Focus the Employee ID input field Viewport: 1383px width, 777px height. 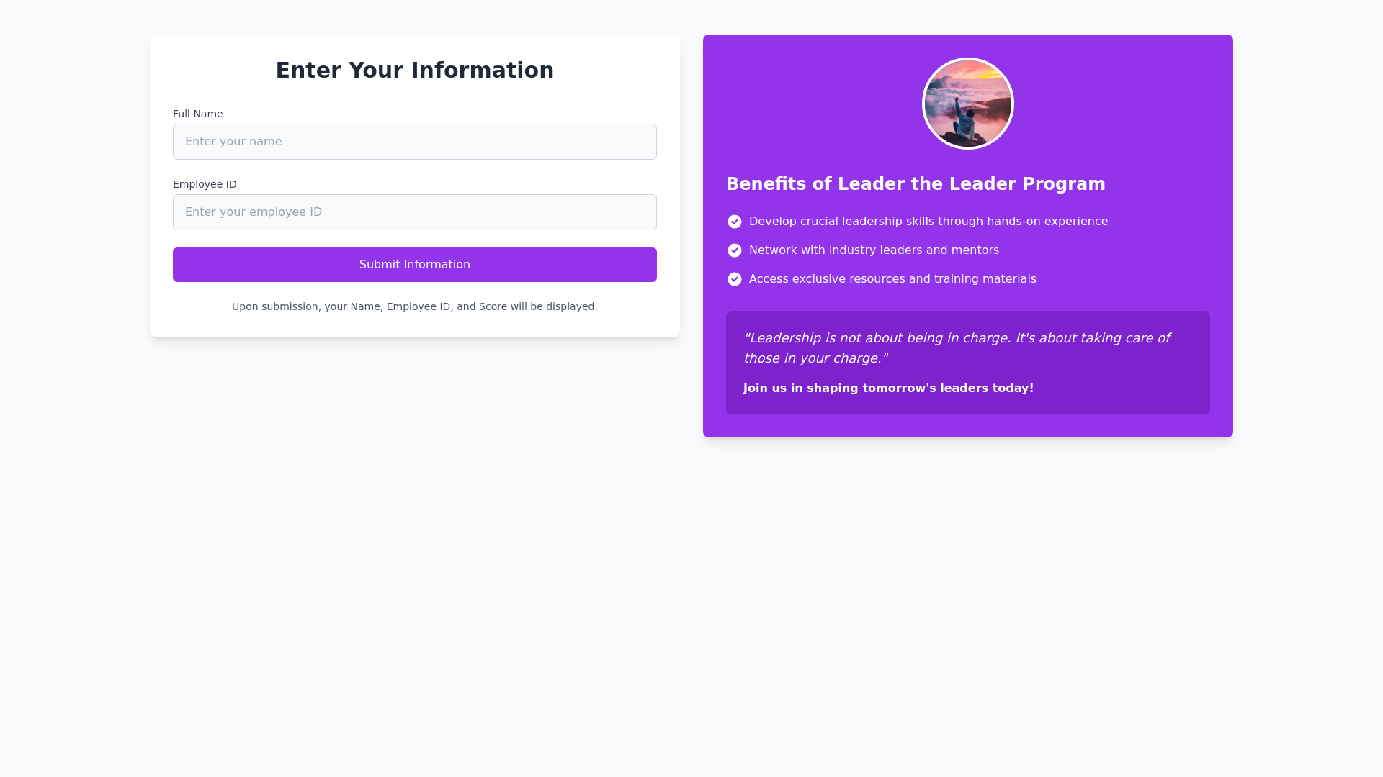[415, 212]
